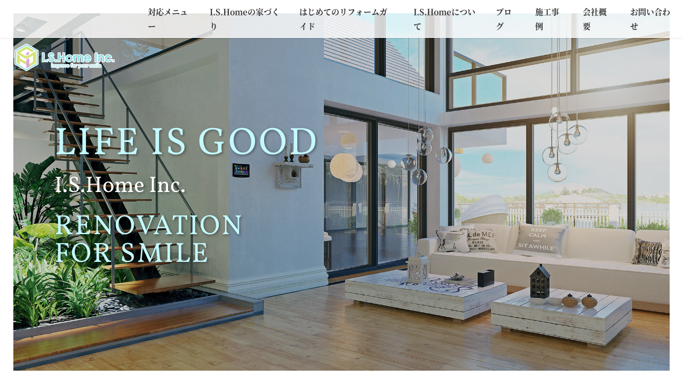Click the KEEP CALM cushion on sofa

tap(539, 239)
